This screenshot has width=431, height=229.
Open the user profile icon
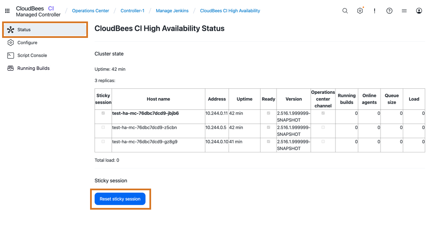tap(419, 11)
